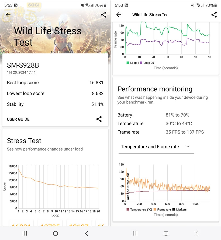Toggle Loop 1 legend entry

click(132, 63)
